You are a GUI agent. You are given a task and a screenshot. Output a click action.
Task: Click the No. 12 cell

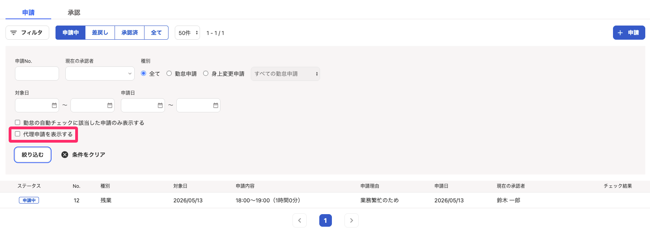pos(76,200)
